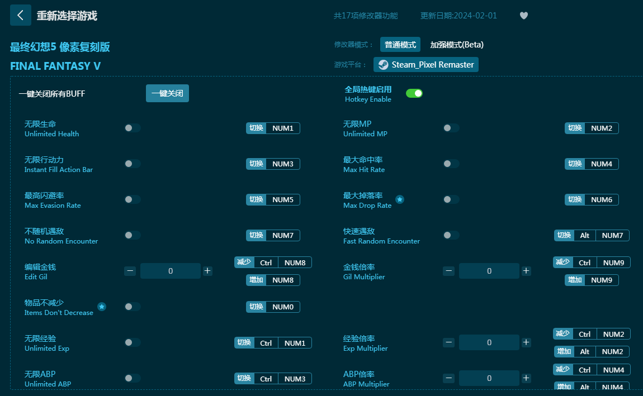Image resolution: width=643 pixels, height=396 pixels.
Task: Switch on Unlimited Exp
Action: (133, 342)
